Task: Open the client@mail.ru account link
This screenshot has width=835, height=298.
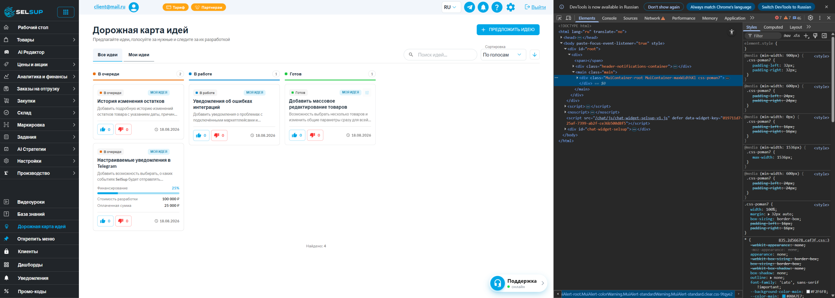Action: click(110, 7)
